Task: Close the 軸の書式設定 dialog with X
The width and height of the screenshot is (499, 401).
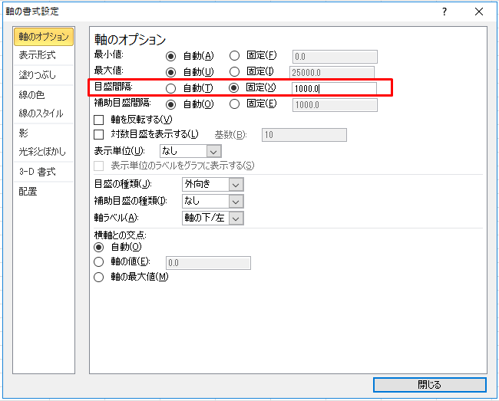Action: 478,12
